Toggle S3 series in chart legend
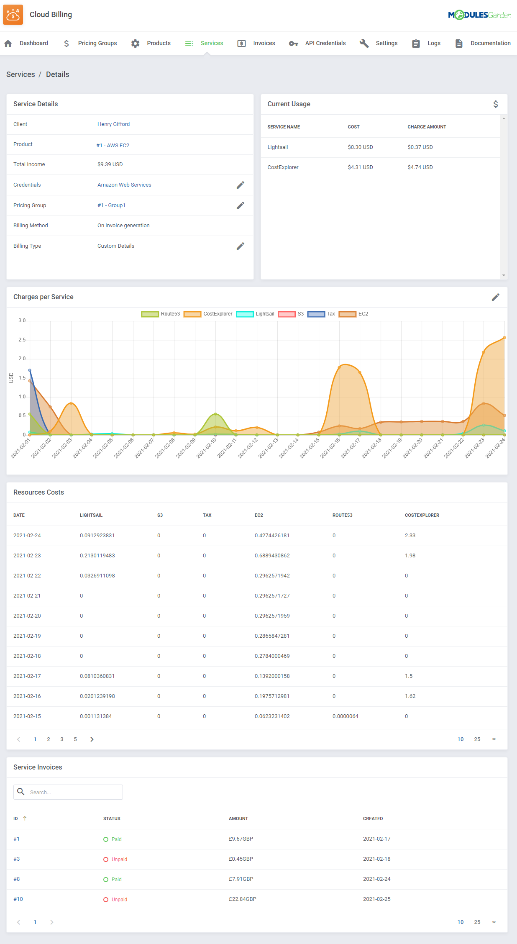Image resolution: width=517 pixels, height=944 pixels. point(291,314)
